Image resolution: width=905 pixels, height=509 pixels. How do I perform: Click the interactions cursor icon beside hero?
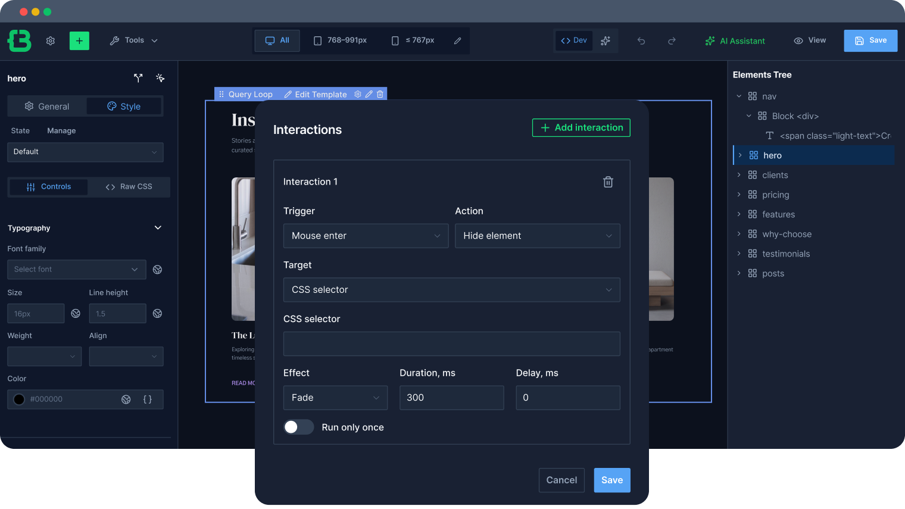coord(160,78)
